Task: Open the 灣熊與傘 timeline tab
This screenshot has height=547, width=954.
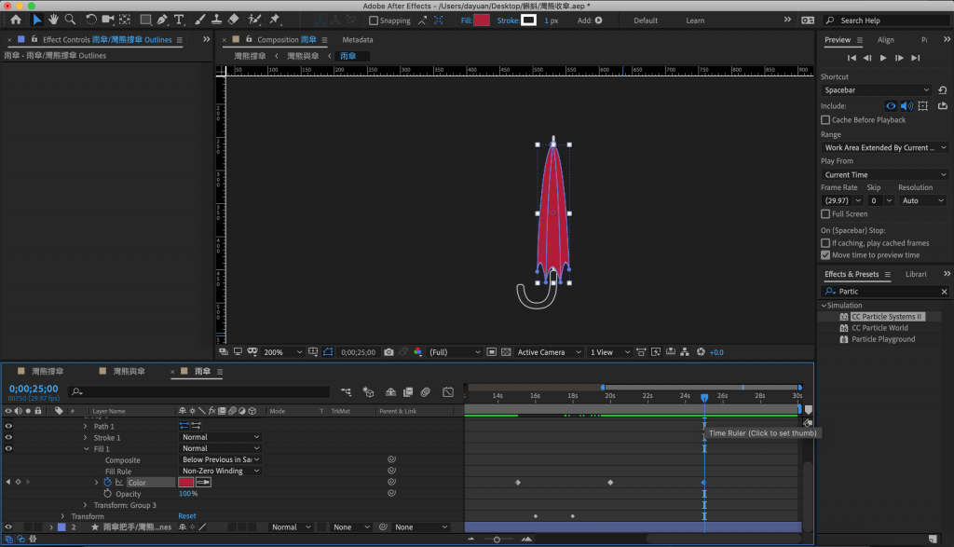Action: (129, 371)
